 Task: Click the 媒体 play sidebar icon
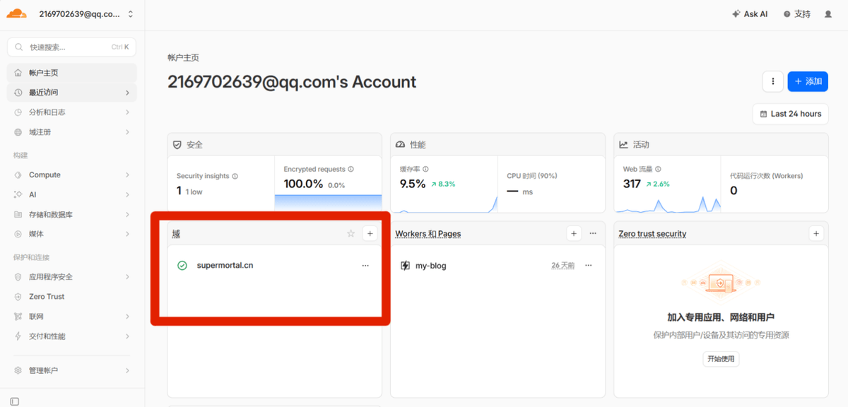[x=18, y=234]
